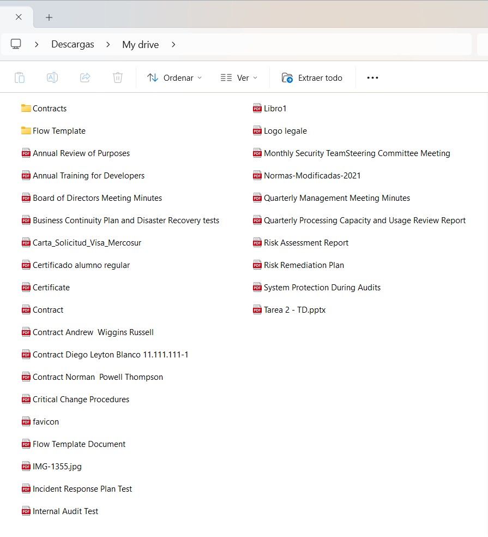The image size is (488, 537).
Task: Select Certificado alumno regular PDF icon
Action: click(x=26, y=265)
